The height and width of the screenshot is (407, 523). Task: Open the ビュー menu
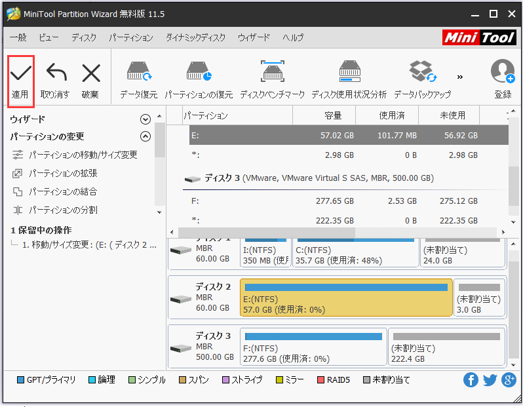coord(48,37)
